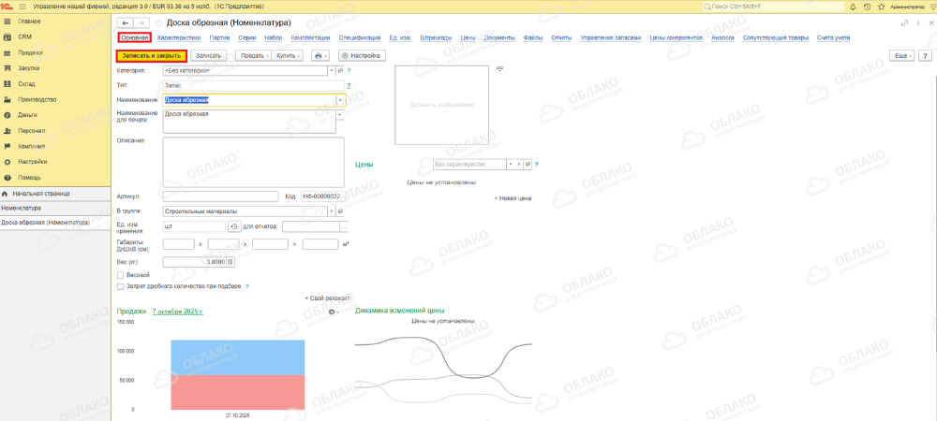Open ellipsis selector of для отчетов field

pyautogui.click(x=344, y=226)
